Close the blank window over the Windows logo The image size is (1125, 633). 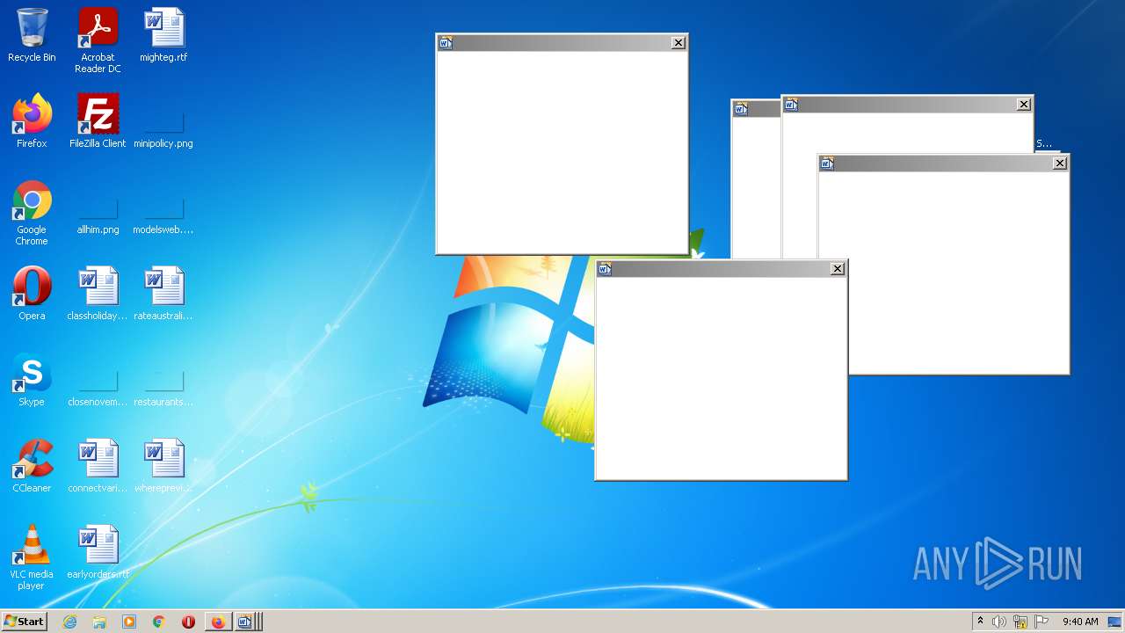click(x=838, y=269)
